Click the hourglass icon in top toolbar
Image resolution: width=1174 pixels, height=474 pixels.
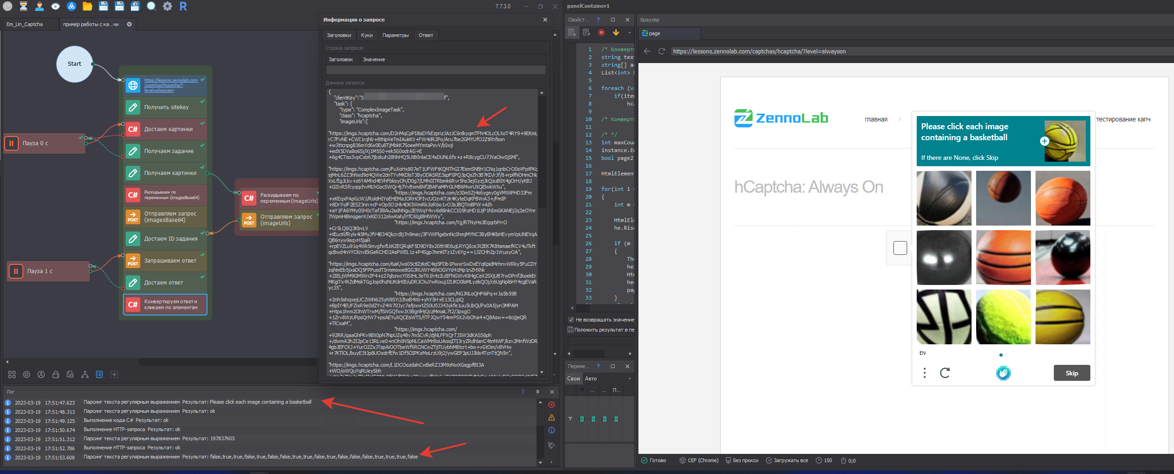click(x=23, y=6)
